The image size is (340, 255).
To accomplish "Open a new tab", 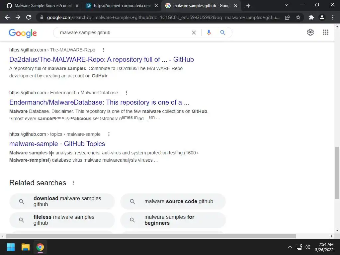I will click(248, 6).
